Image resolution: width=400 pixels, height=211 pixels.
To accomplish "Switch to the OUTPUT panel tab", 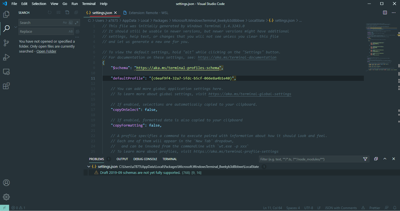I will tap(122, 159).
